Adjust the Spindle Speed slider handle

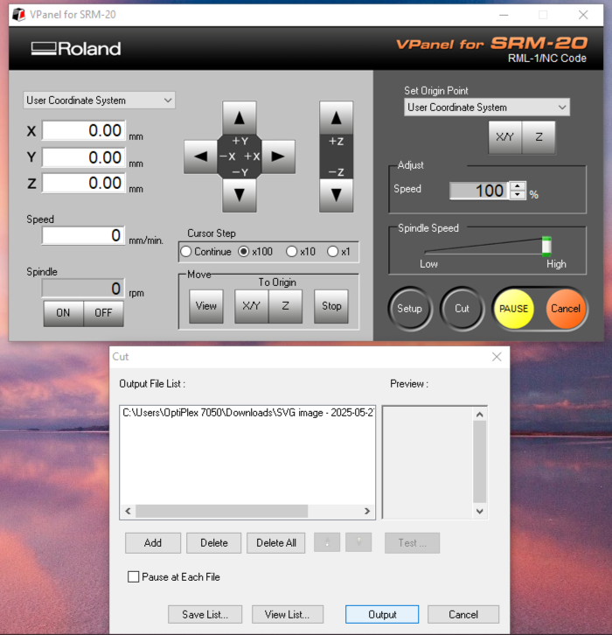pyautogui.click(x=546, y=247)
